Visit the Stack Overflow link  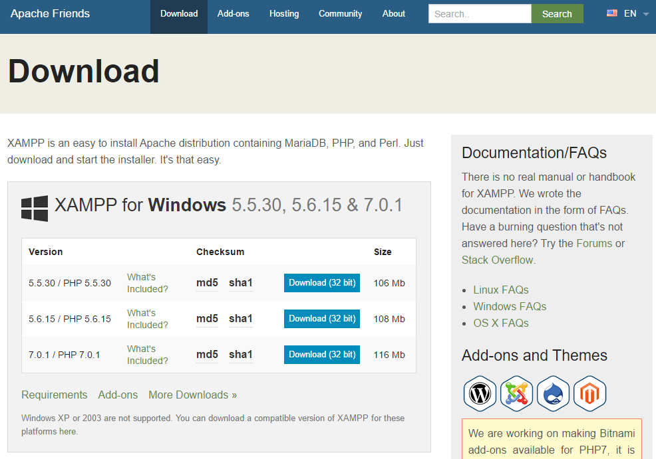tap(497, 260)
